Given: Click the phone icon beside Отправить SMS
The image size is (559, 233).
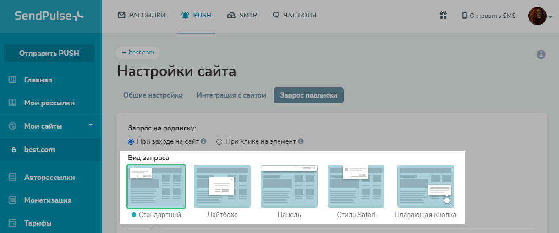Looking at the screenshot, I should (465, 16).
